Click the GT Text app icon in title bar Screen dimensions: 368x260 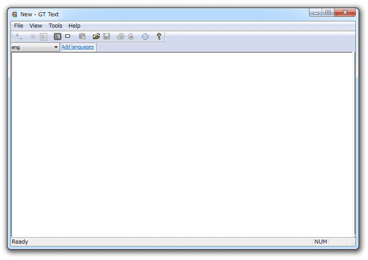(15, 15)
